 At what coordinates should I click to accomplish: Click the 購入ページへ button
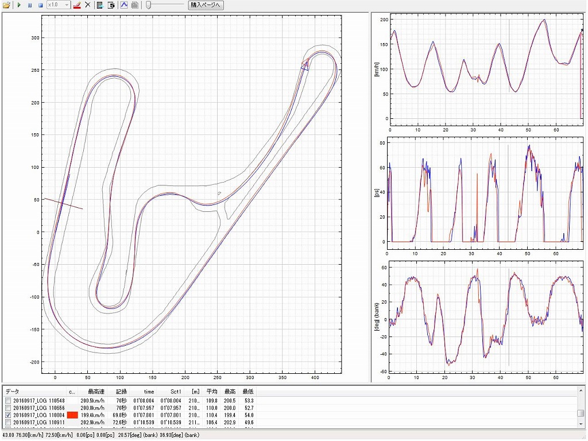206,5
